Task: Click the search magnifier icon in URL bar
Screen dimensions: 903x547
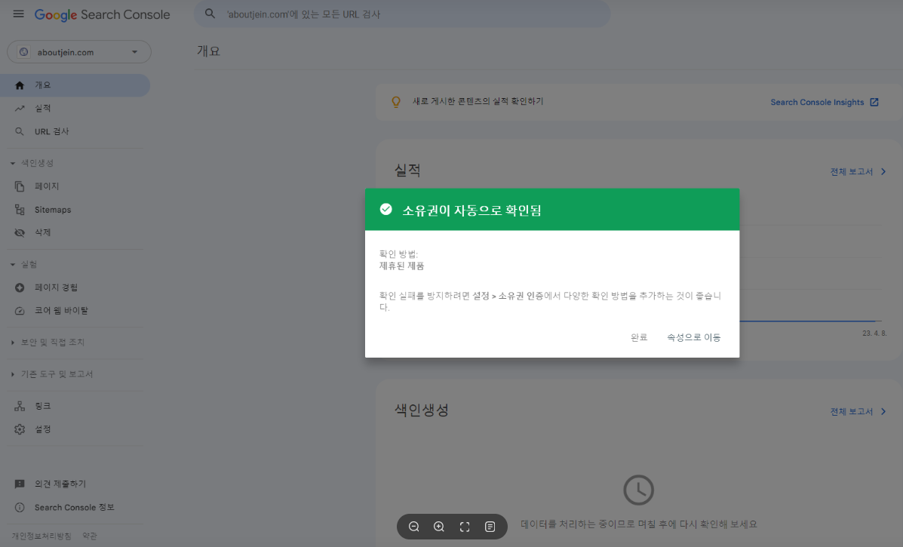Action: click(210, 14)
